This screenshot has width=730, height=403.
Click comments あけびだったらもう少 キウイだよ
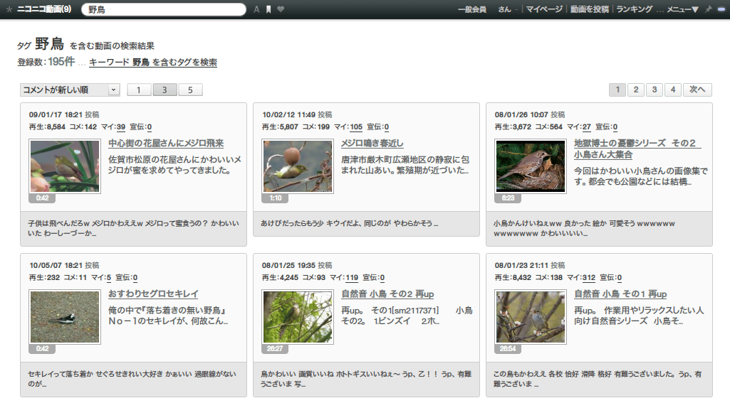349,223
